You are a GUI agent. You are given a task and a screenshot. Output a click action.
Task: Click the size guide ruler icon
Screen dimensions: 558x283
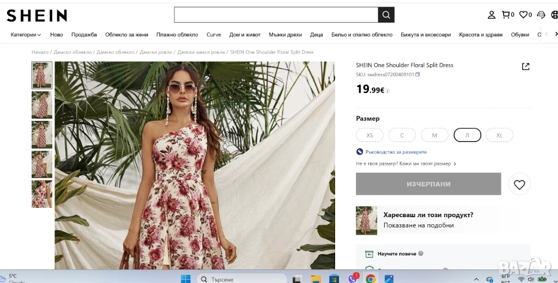point(360,152)
